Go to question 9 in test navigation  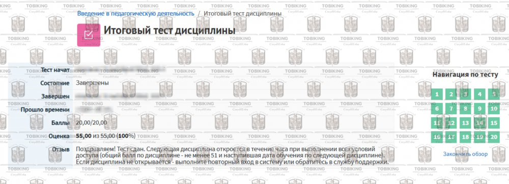[480, 109]
